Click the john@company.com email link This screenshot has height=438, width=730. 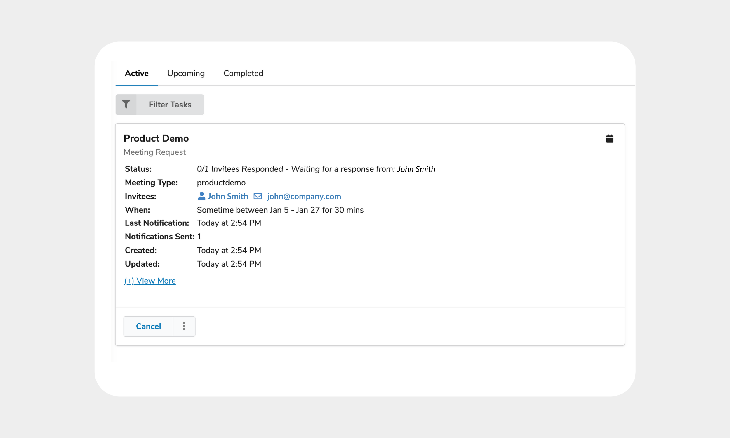pyautogui.click(x=304, y=196)
